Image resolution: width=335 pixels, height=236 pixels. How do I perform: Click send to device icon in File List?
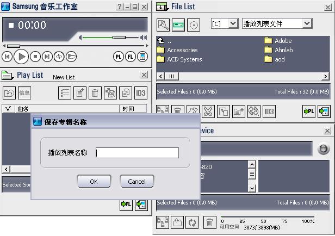click(x=324, y=111)
